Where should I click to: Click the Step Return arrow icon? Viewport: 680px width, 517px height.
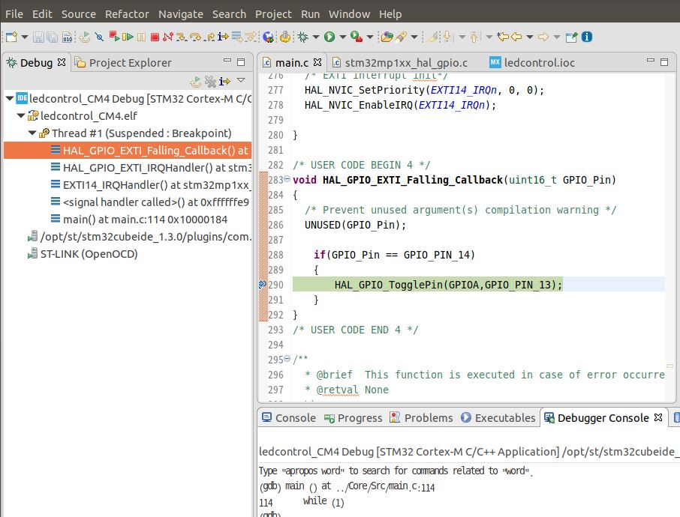pos(209,37)
